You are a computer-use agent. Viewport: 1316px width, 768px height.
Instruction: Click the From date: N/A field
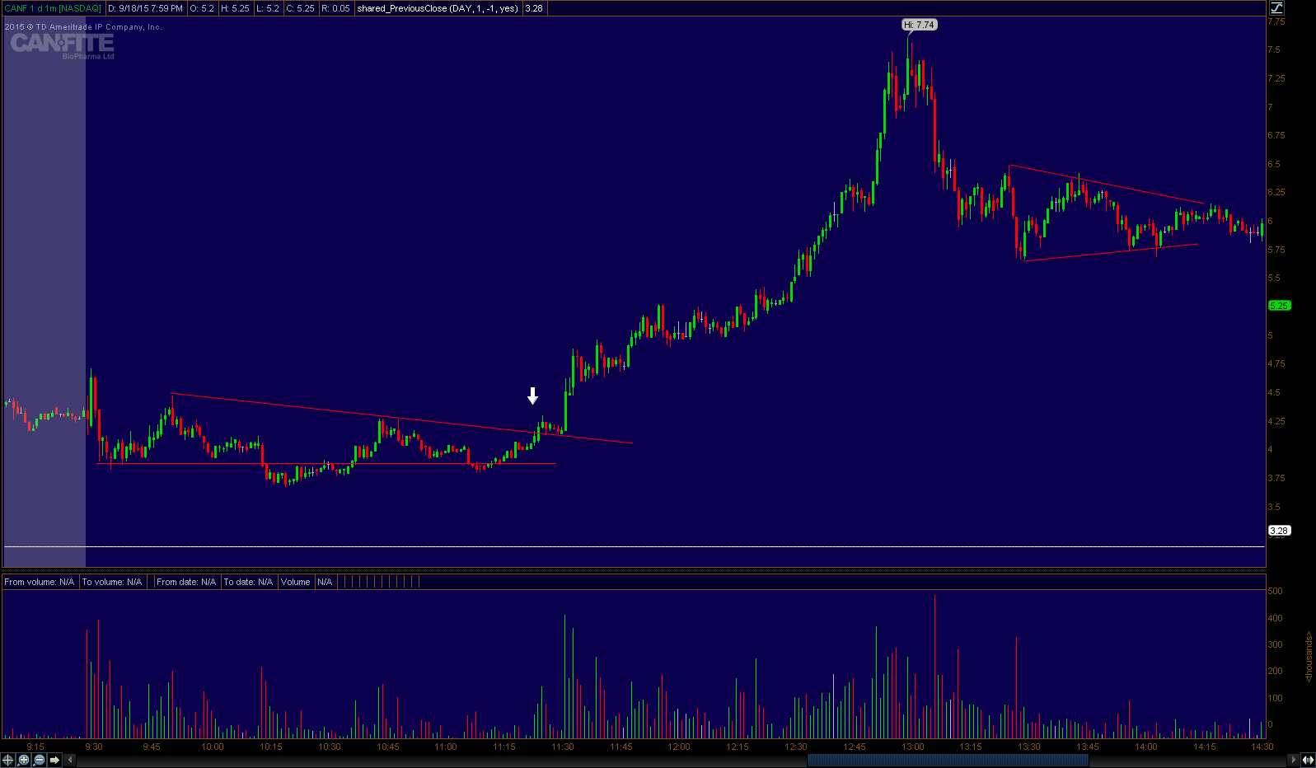click(186, 582)
